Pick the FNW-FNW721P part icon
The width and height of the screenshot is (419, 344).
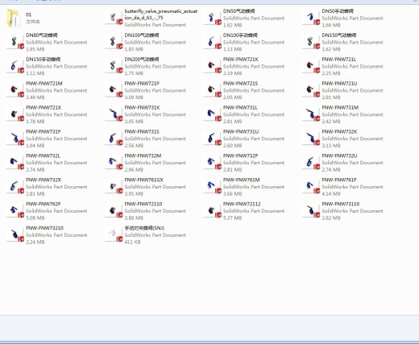pos(114,90)
